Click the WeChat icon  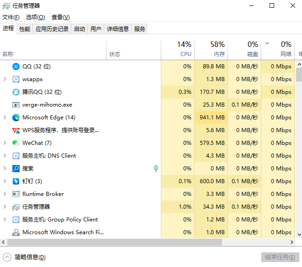[x=16, y=143]
